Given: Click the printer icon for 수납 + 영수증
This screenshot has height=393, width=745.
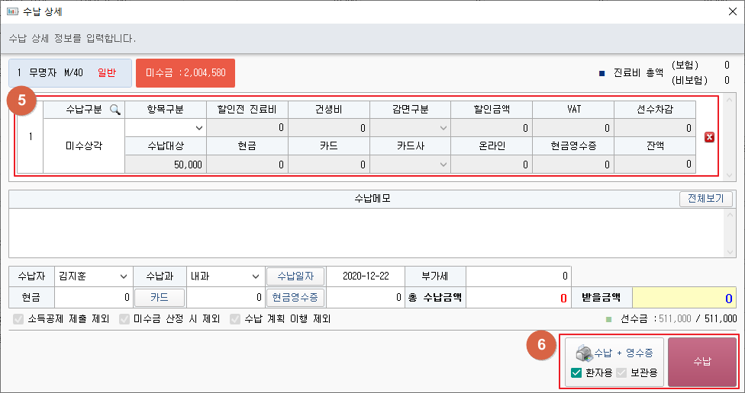Looking at the screenshot, I should point(584,353).
